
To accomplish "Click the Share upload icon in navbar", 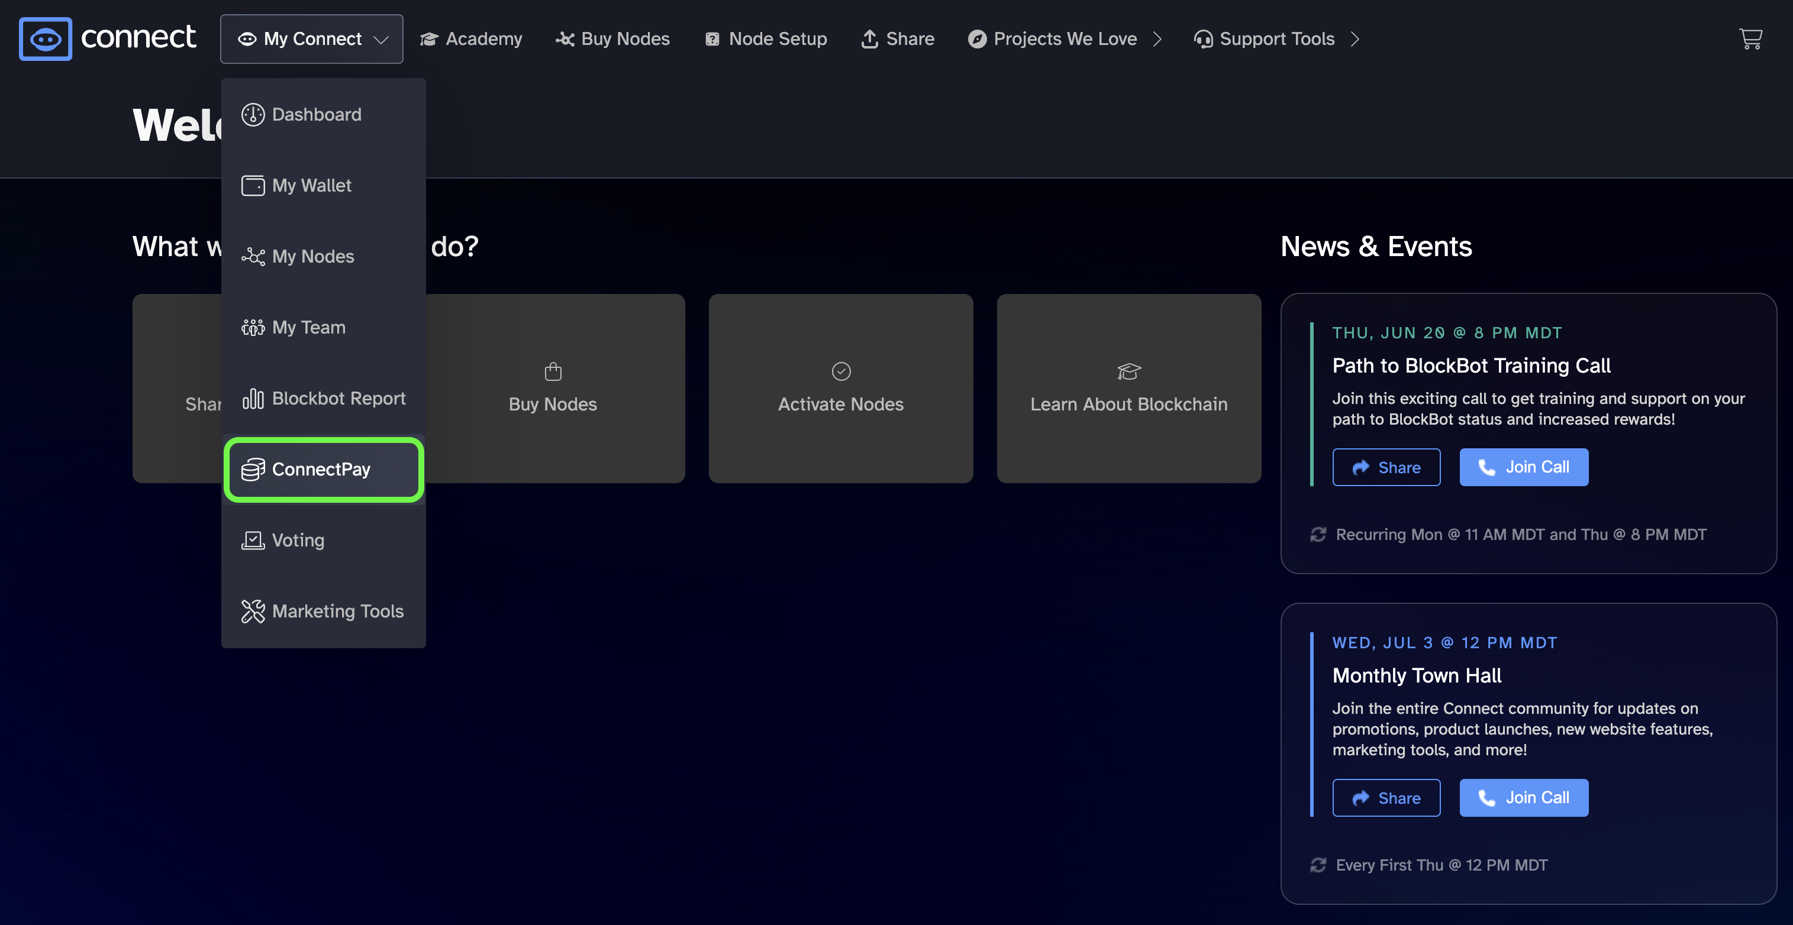I will (869, 39).
